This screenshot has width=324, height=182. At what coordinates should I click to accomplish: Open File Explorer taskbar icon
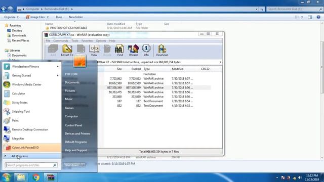coord(21,177)
